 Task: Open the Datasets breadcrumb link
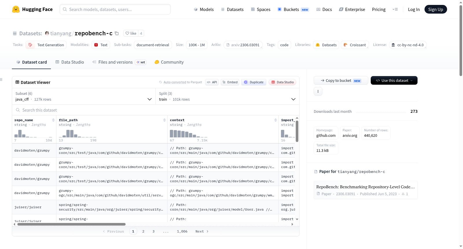point(31,33)
